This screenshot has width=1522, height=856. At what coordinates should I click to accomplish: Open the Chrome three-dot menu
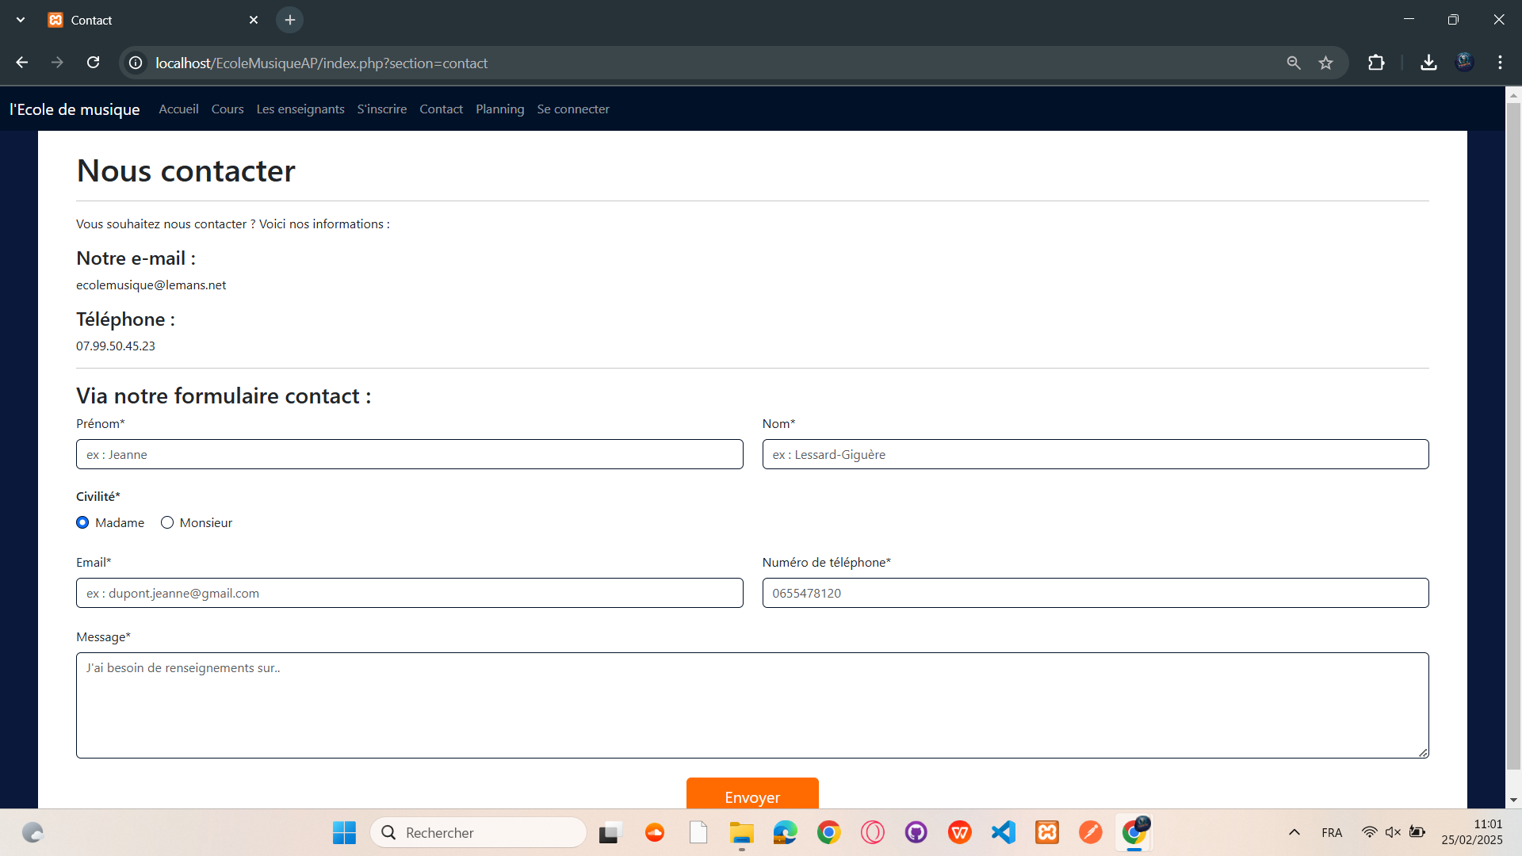pyautogui.click(x=1500, y=63)
